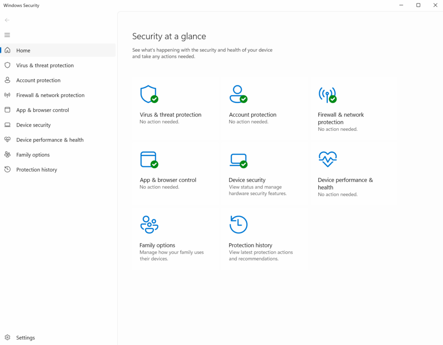This screenshot has width=443, height=345.
Task: Click the Device security laptop tile icon
Action: (x=238, y=159)
